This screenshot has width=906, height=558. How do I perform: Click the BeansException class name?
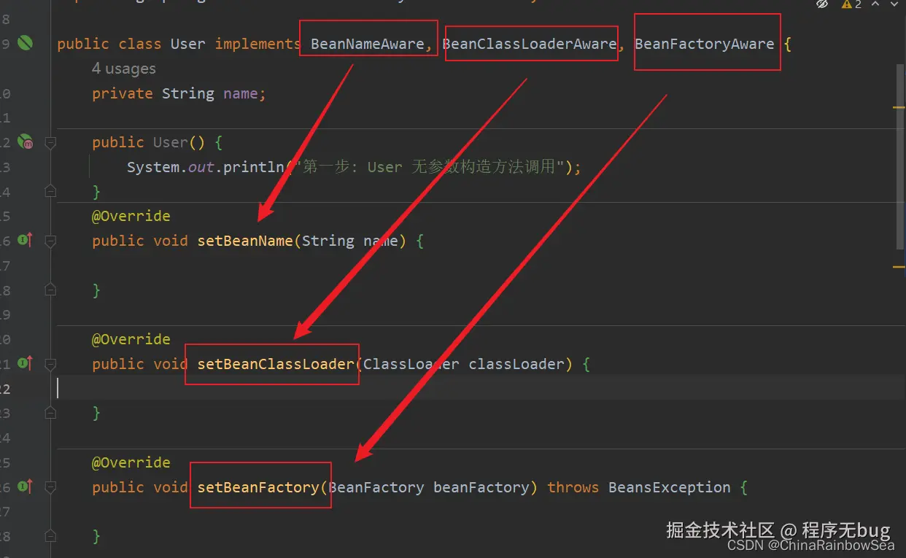point(670,487)
